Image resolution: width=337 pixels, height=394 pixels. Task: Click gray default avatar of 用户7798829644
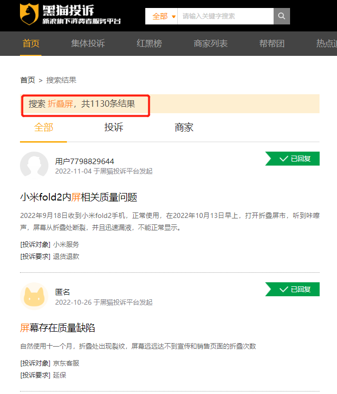tap(34, 166)
